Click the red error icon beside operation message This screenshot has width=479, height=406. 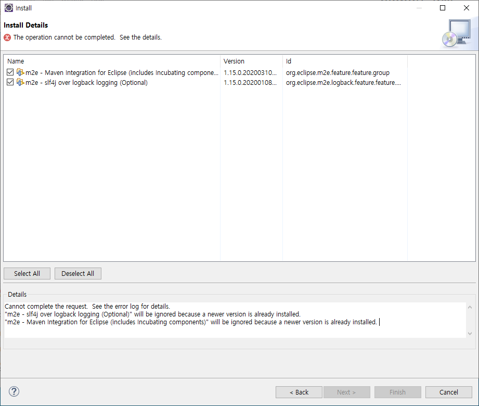[x=7, y=37]
